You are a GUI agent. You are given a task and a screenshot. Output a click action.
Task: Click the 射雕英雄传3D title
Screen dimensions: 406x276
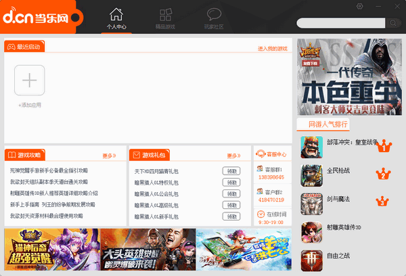(x=344, y=227)
